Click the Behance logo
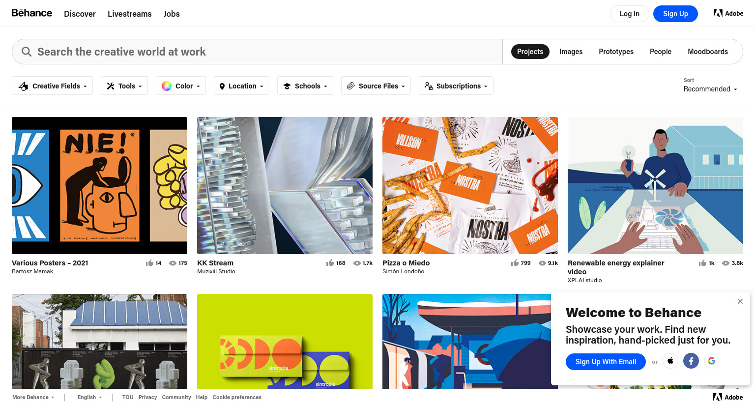Screen dimensions: 755x405 [x=32, y=13]
